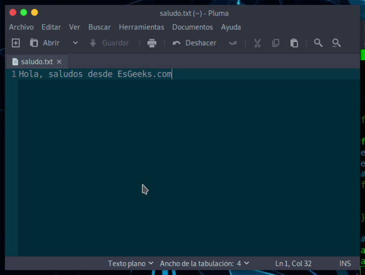Click the new document icon
The width and height of the screenshot is (365, 275).
click(16, 43)
